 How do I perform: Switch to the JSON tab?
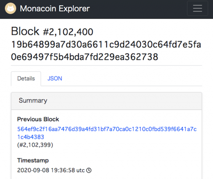click(x=55, y=79)
